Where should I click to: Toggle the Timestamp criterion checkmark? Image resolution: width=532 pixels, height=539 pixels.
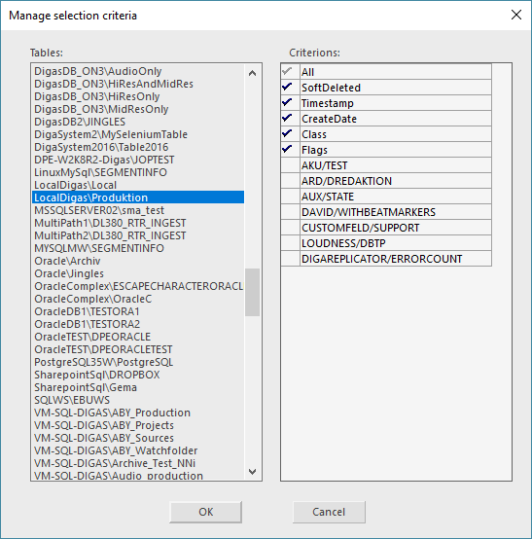pos(290,103)
